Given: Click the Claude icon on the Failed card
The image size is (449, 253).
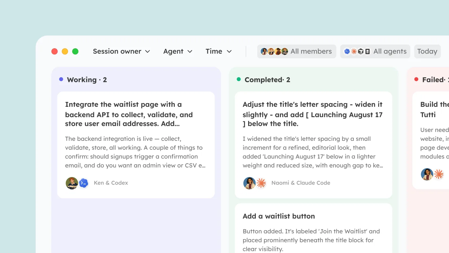Looking at the screenshot, I should click(439, 174).
